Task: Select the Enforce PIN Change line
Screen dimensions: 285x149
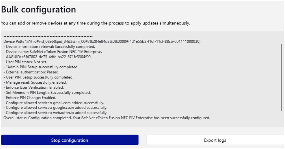Action: [x=30, y=98]
